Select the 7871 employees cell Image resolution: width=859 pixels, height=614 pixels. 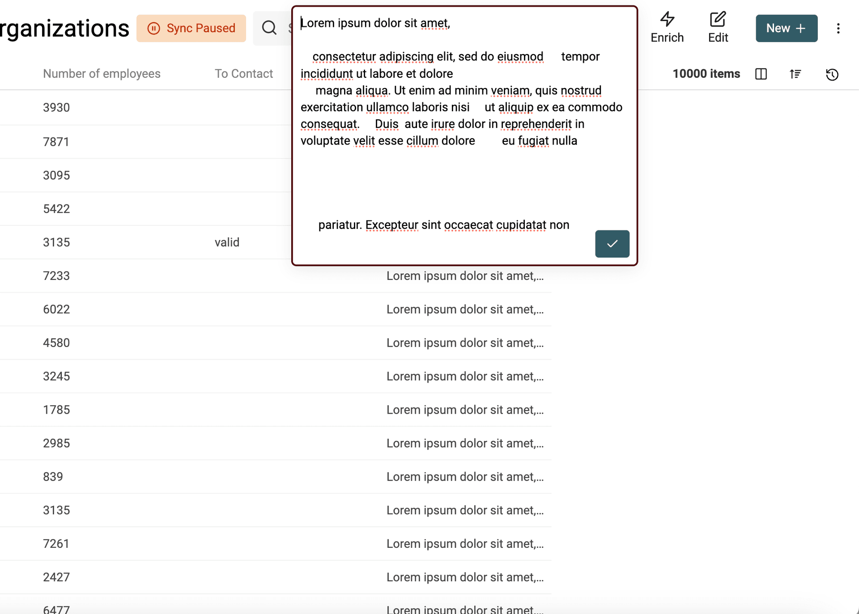click(x=56, y=142)
